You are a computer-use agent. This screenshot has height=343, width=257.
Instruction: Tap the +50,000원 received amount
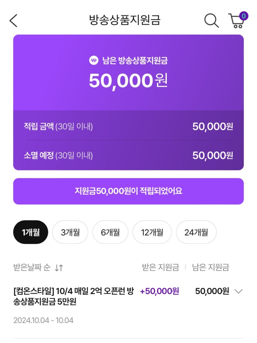point(159,291)
